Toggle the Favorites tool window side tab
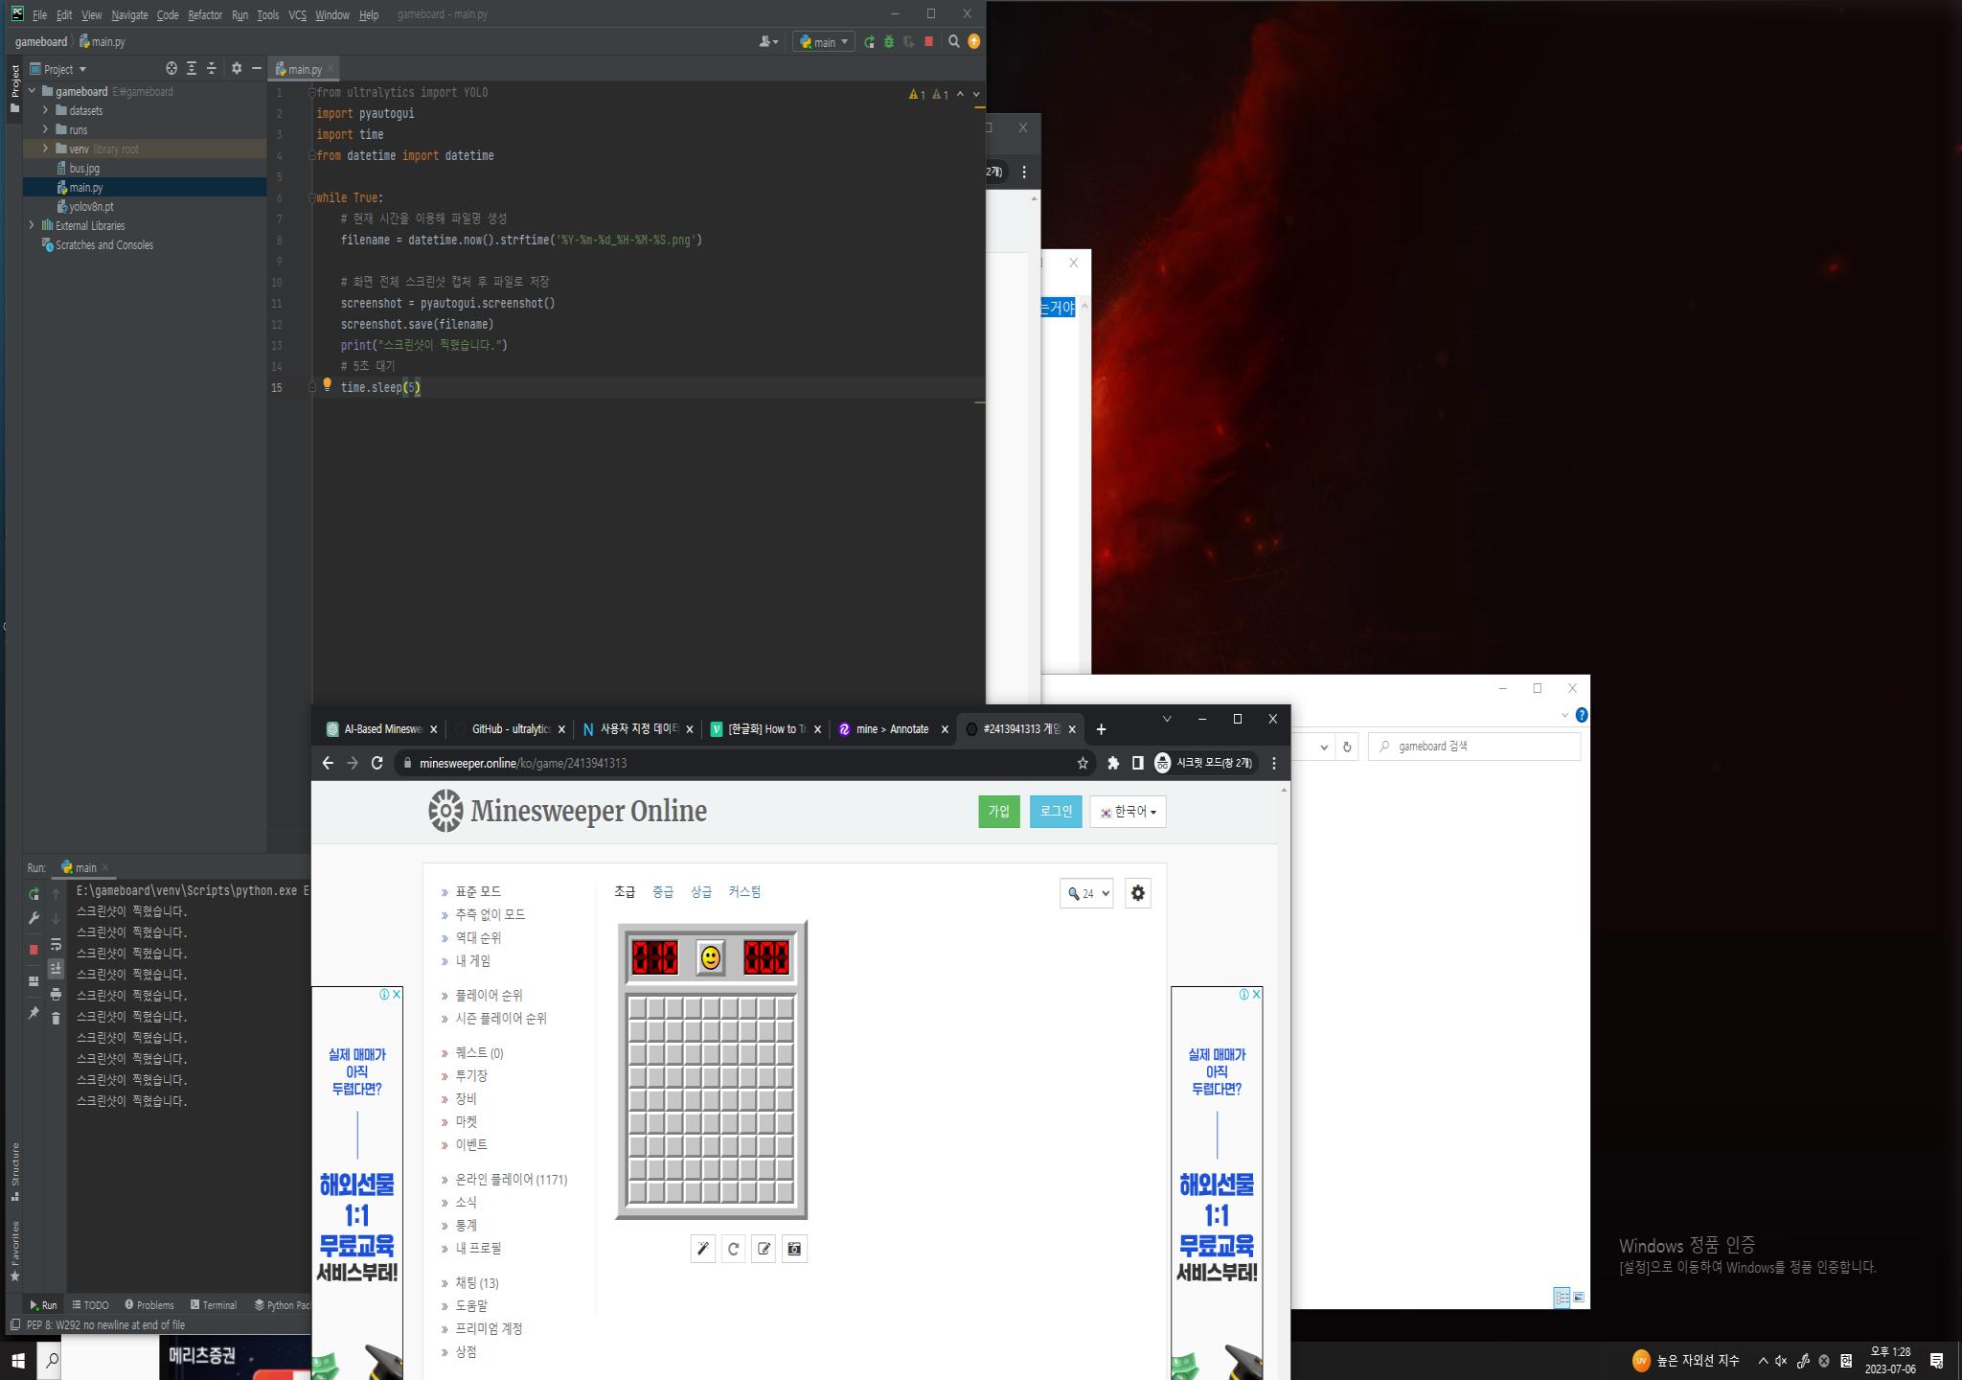 tap(14, 1251)
